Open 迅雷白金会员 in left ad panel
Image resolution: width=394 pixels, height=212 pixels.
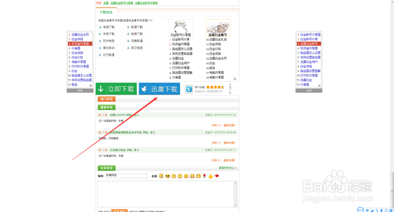click(x=80, y=35)
